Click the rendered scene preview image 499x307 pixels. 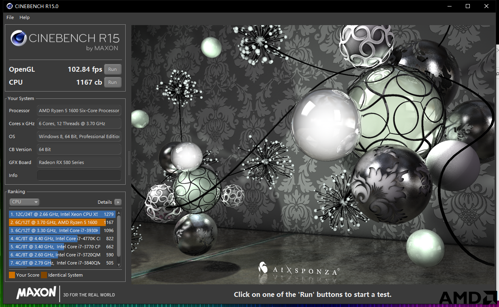(x=313, y=154)
